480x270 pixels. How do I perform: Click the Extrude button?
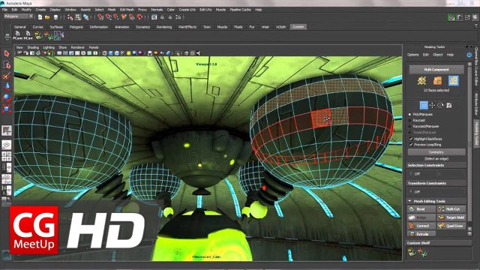point(421,234)
